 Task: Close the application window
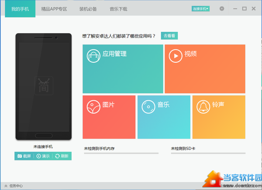point(253,9)
